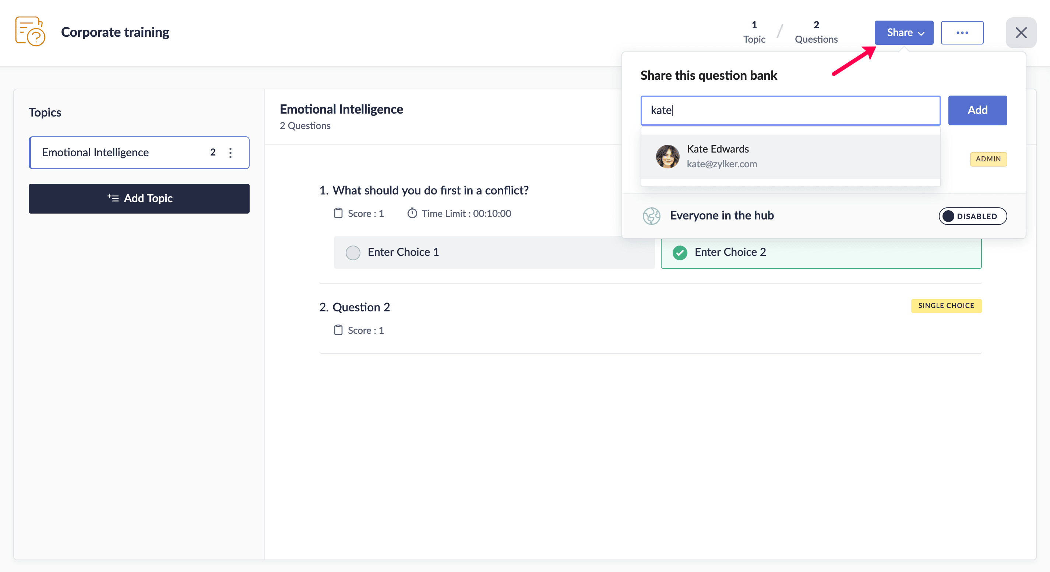Viewport: 1050px width, 572px height.
Task: Click the score clipboard icon for Question 2
Action: tap(338, 330)
